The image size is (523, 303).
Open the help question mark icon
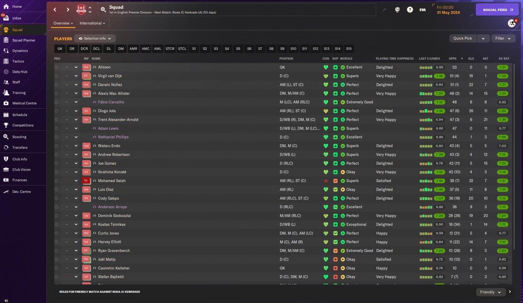tap(410, 9)
